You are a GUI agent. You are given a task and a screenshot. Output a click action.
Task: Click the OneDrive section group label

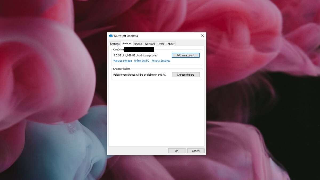click(118, 49)
